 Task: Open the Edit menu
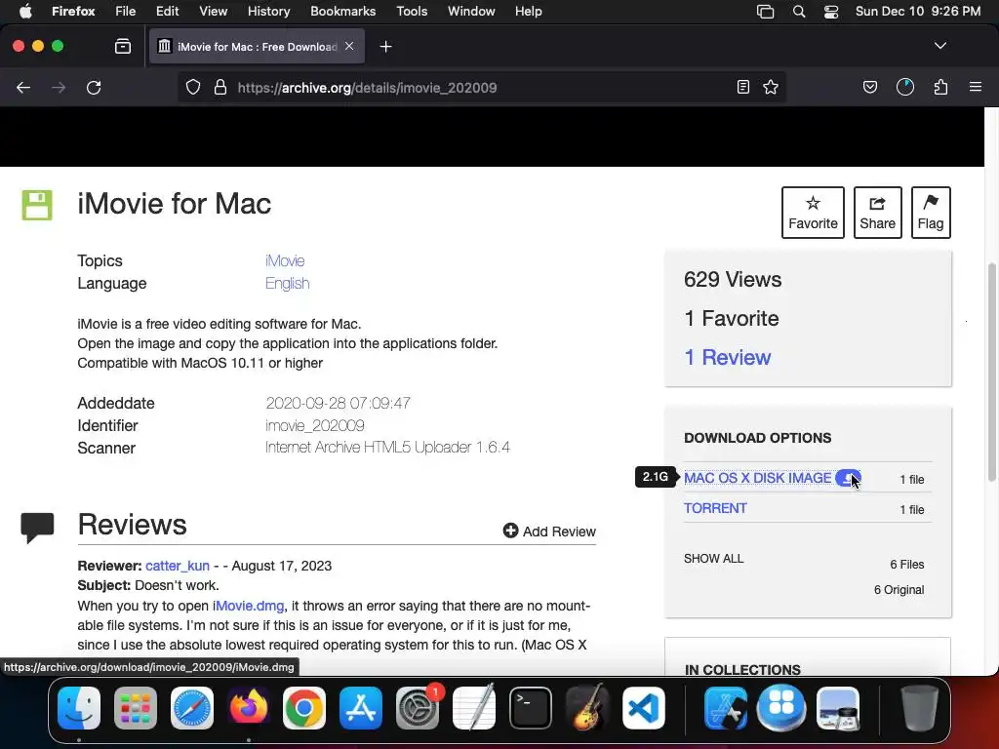pyautogui.click(x=168, y=12)
